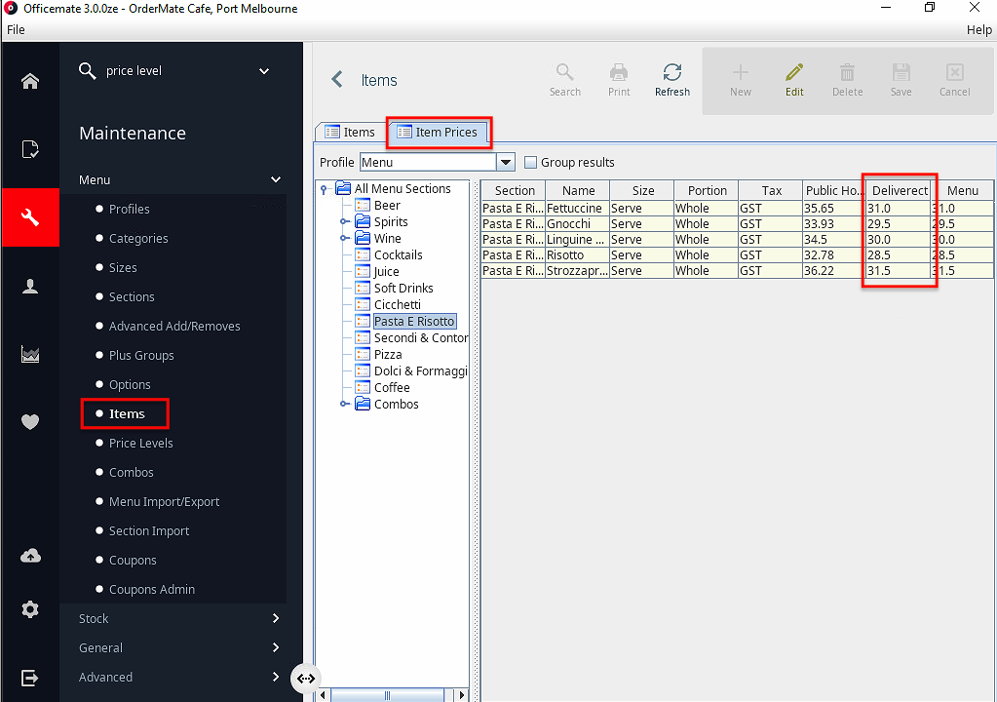Open Menu Import/Export

point(164,502)
